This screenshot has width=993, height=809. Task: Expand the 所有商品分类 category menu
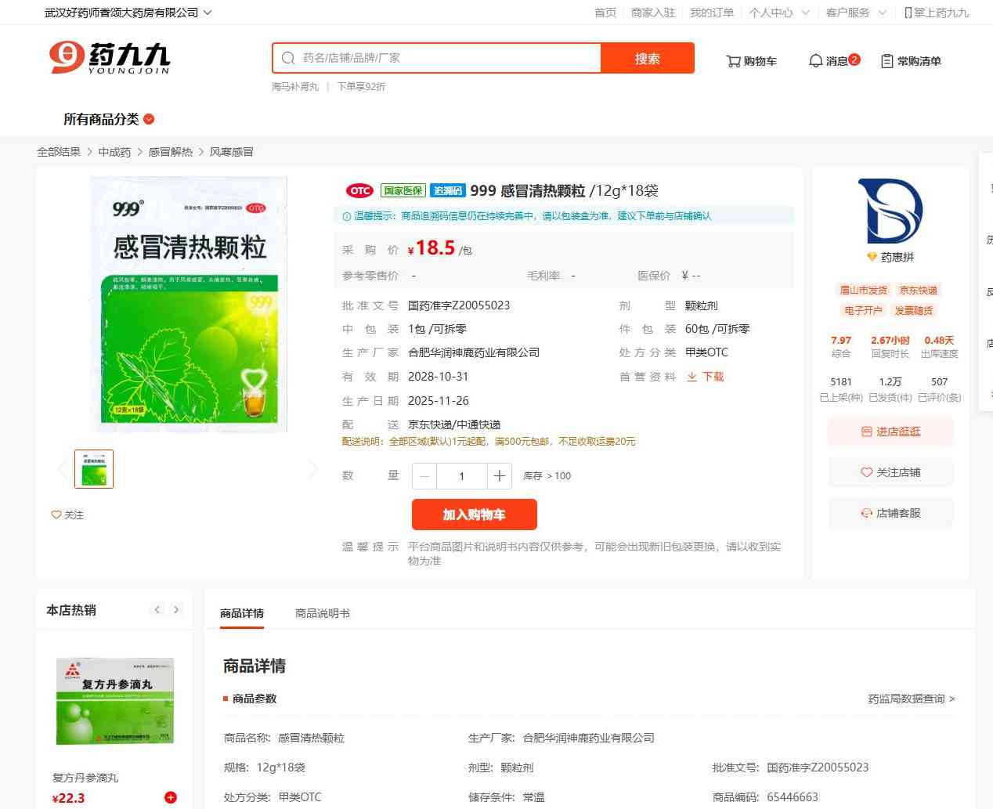[109, 119]
